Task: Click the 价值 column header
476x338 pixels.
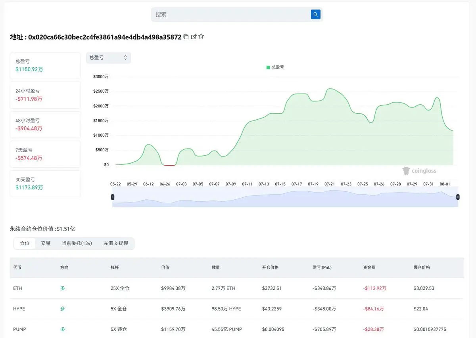Action: pos(165,267)
